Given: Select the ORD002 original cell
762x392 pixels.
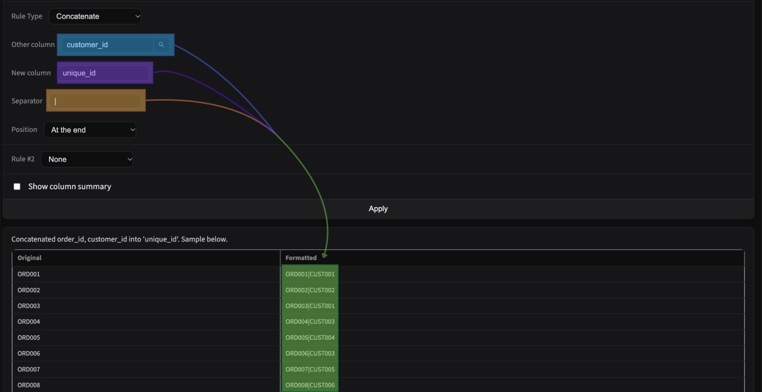Looking at the screenshot, I should tap(146, 290).
